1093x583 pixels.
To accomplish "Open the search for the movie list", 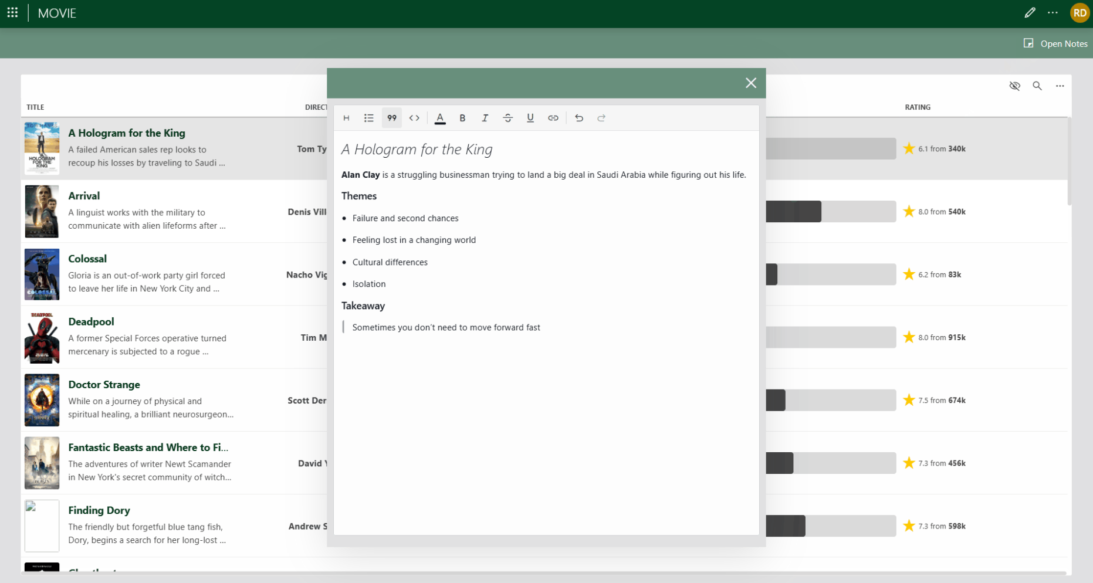I will click(x=1037, y=86).
